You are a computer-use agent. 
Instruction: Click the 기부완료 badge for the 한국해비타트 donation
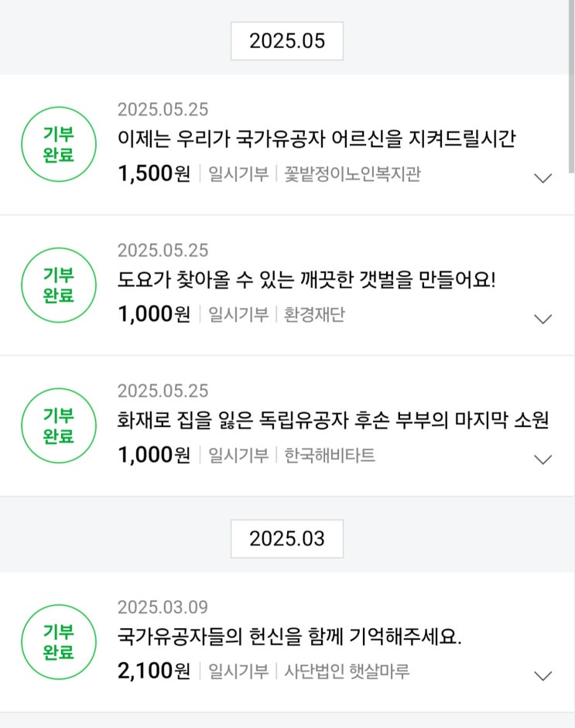(x=59, y=426)
